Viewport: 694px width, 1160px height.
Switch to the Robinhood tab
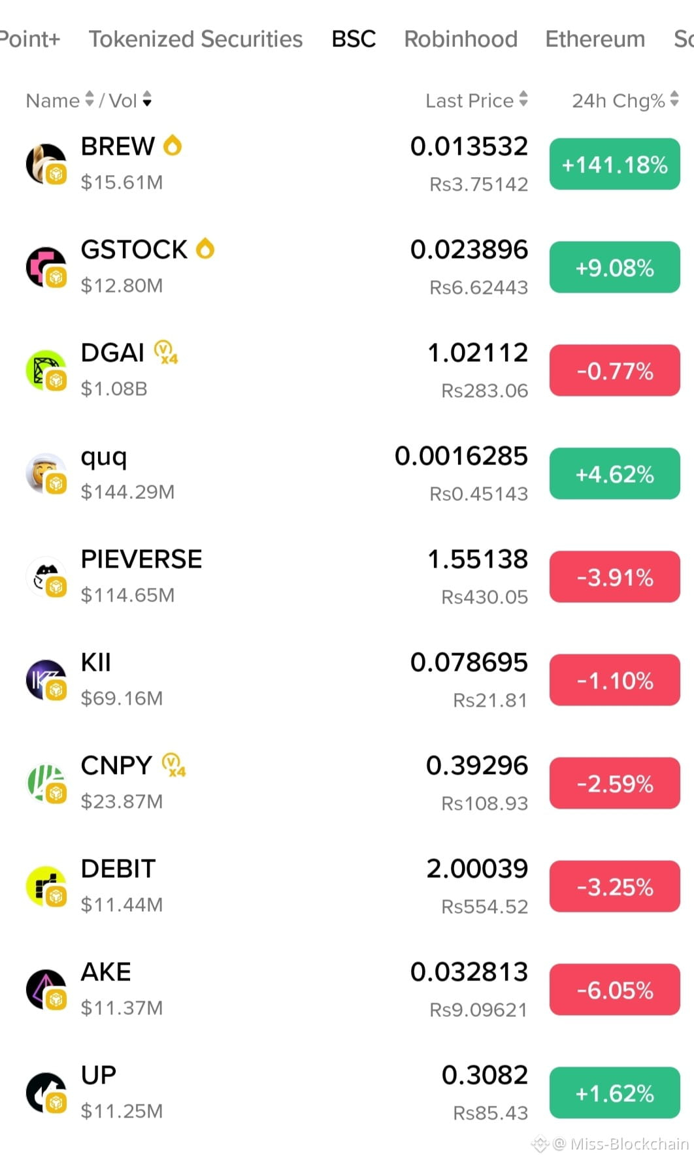pyautogui.click(x=461, y=39)
